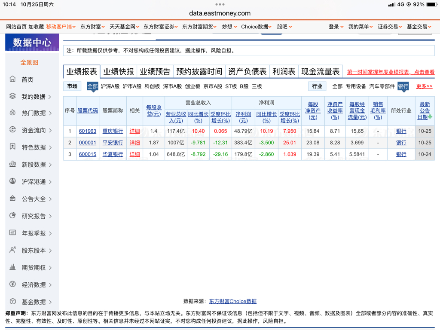
Task: Tap the battery icon in status bar
Action: (x=431, y=4)
